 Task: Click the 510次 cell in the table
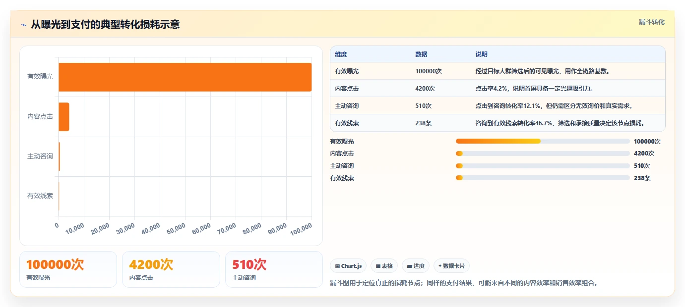click(423, 105)
